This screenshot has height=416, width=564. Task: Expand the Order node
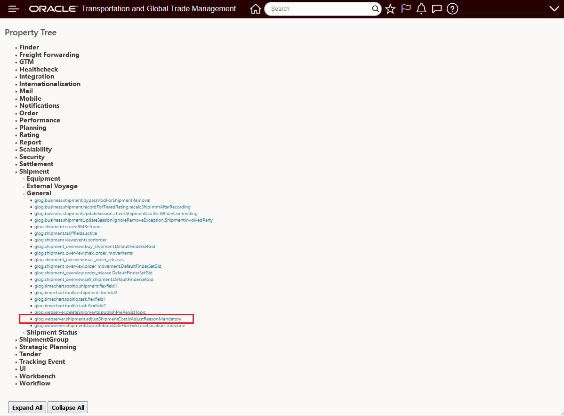click(x=29, y=113)
